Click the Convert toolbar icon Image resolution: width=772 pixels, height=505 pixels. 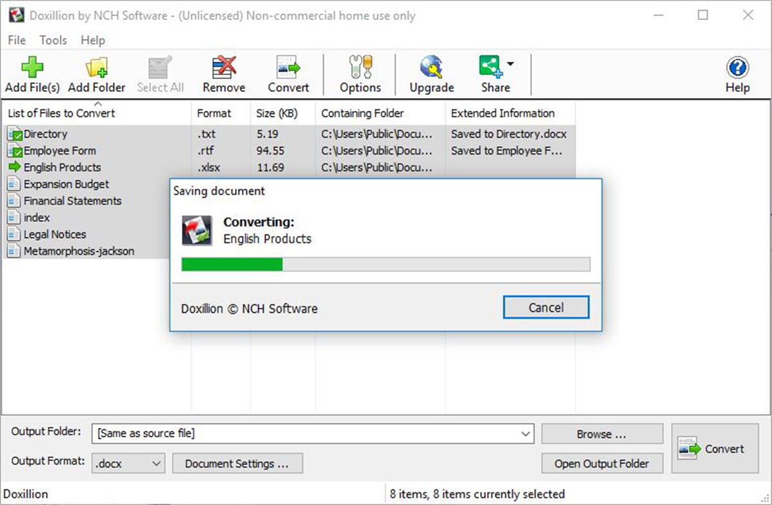287,66
